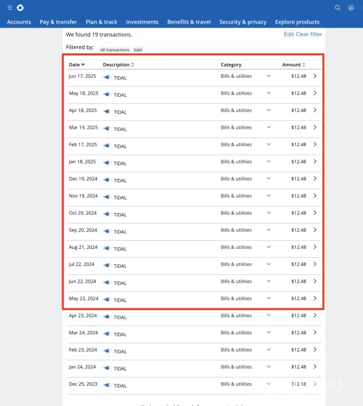The image size is (363, 406).
Task: Expand category dropdown for Mar 19, 2025 row
Action: (x=269, y=127)
